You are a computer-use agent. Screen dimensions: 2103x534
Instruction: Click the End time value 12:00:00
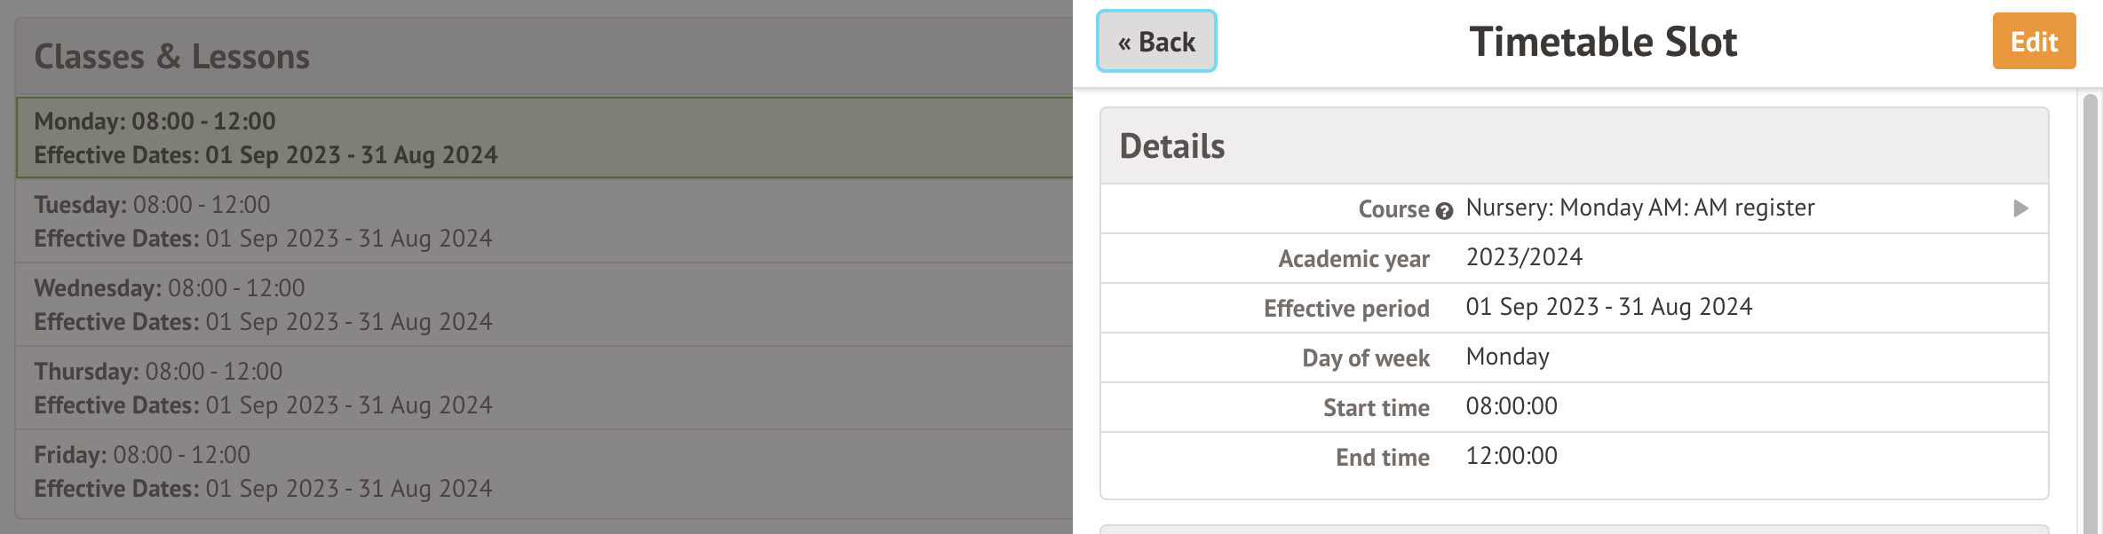[x=1511, y=456]
